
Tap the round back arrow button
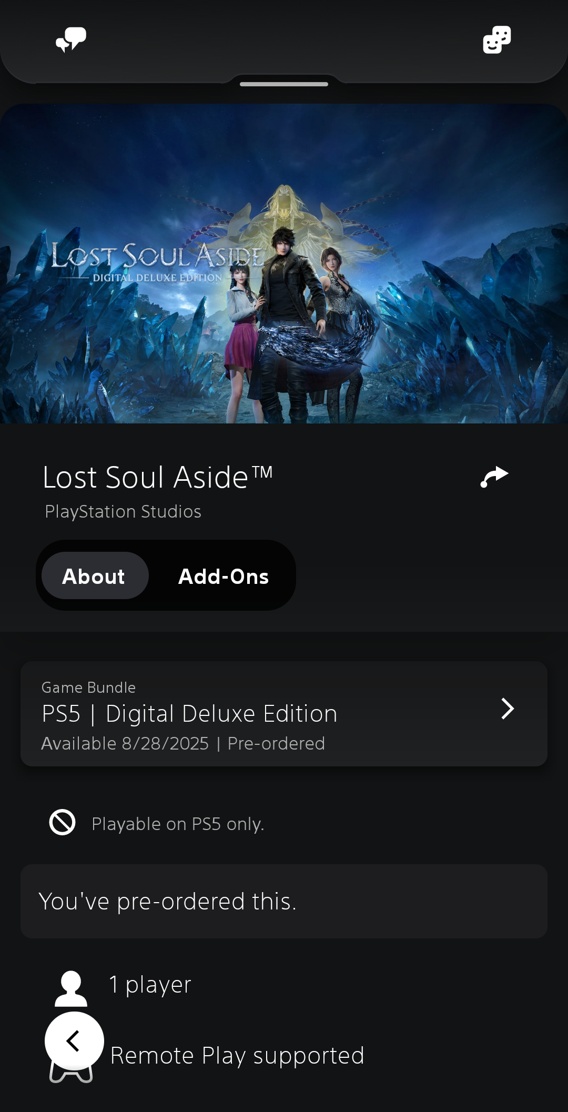coord(74,1040)
